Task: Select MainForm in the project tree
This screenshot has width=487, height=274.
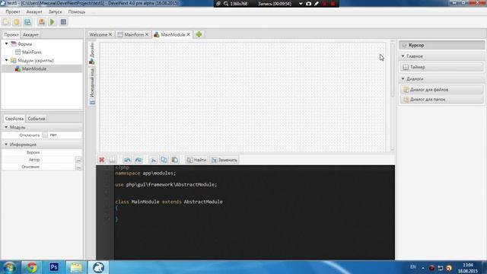Action: coord(32,53)
